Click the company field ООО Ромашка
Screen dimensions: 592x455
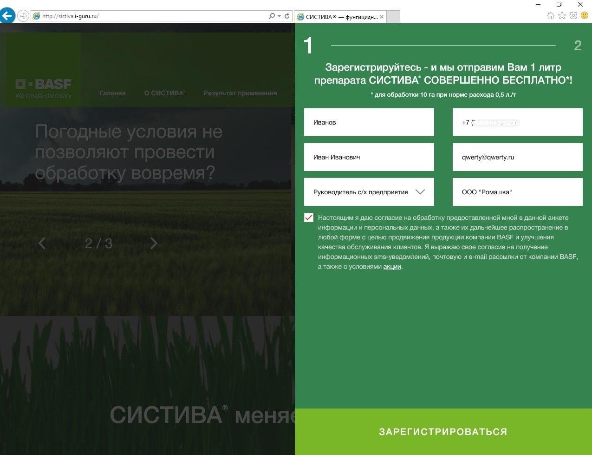click(518, 192)
